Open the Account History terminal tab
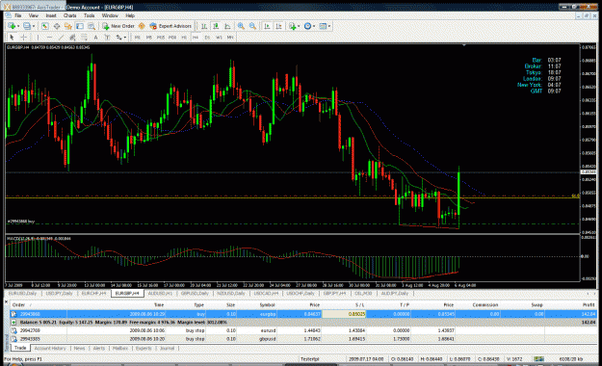602x366 pixels. pyautogui.click(x=50, y=349)
